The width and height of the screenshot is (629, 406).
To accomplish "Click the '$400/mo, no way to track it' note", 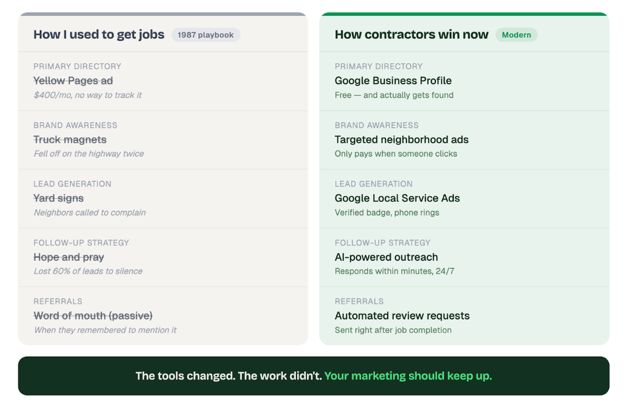I will (88, 95).
